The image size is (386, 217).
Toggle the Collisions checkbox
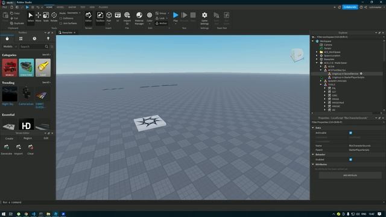tap(61, 18)
